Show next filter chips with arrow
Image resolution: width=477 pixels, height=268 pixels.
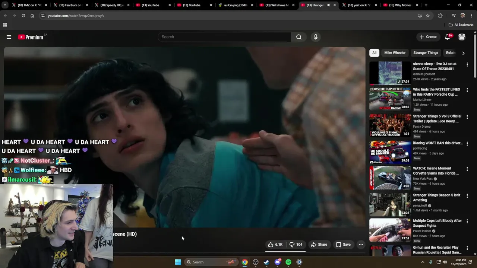[463, 53]
